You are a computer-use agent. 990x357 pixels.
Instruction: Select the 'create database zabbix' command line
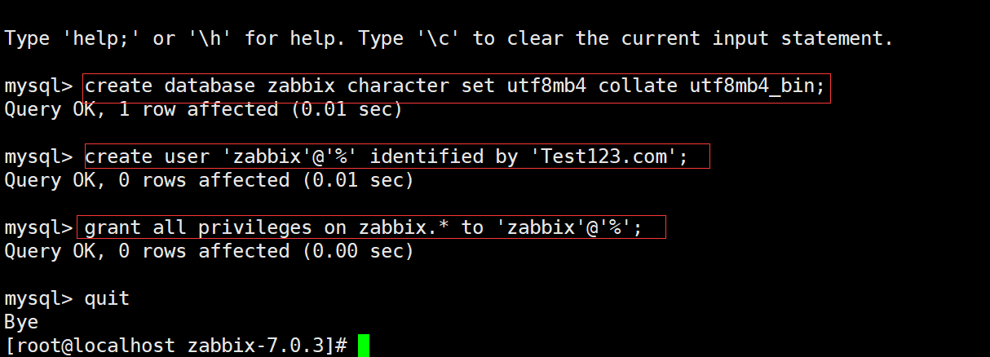pos(455,86)
